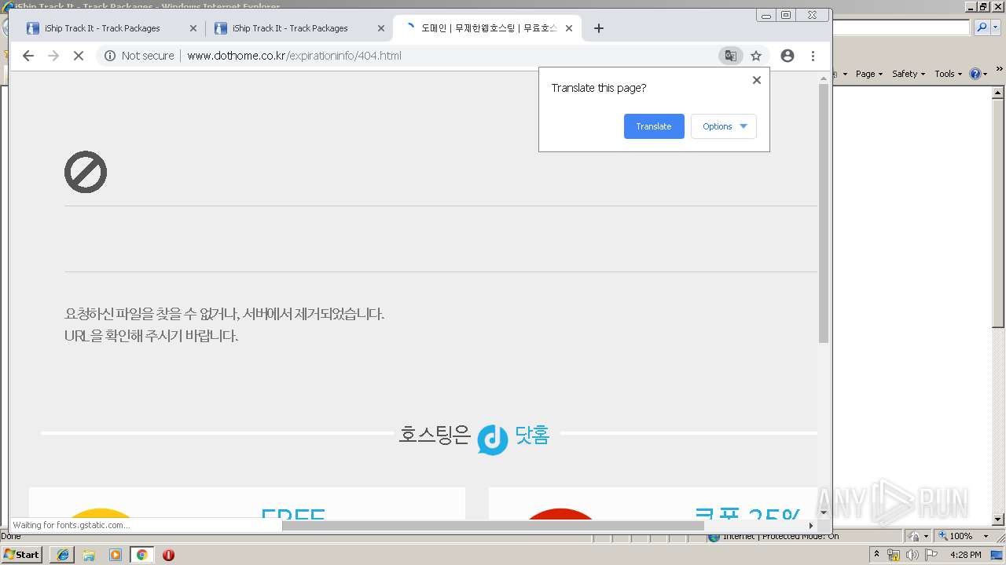This screenshot has height=565, width=1006.
Task: Click the vertical scrollbar thumb in Chrome
Action: pos(824,213)
